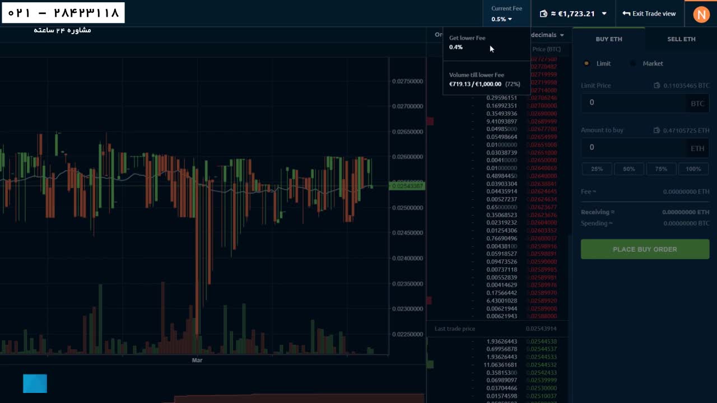Click the 50% amount button

(x=628, y=168)
